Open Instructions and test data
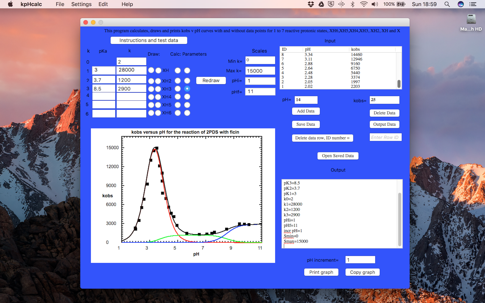The width and height of the screenshot is (485, 303). [x=149, y=40]
